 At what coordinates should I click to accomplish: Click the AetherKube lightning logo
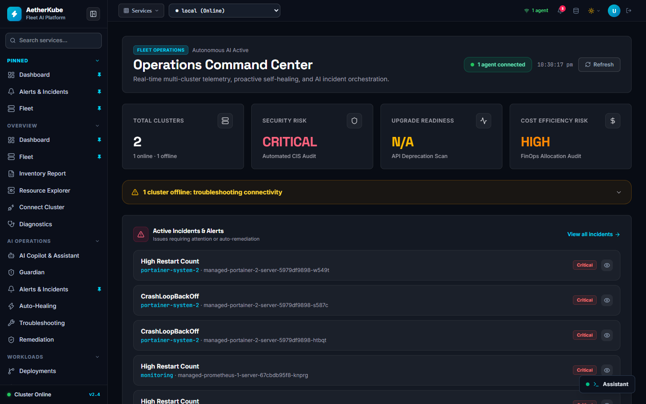(14, 14)
